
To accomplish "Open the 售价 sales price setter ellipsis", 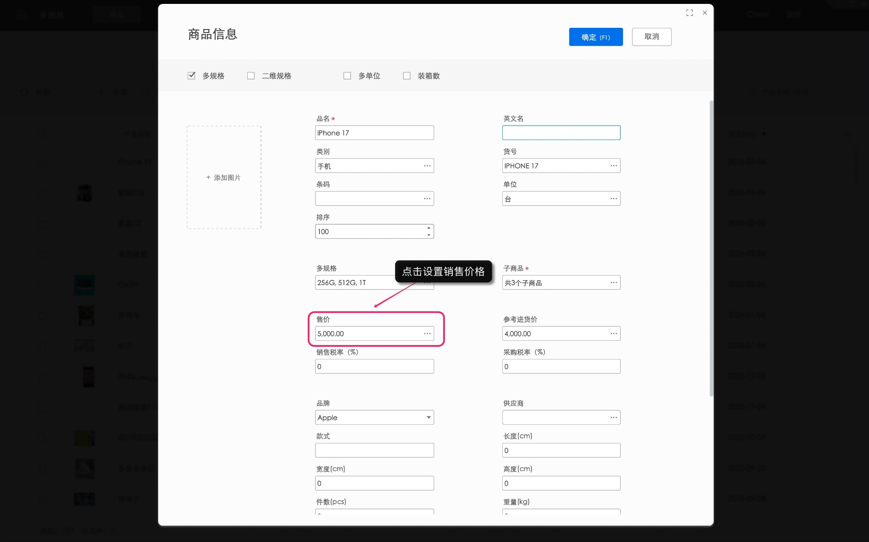I will point(427,333).
